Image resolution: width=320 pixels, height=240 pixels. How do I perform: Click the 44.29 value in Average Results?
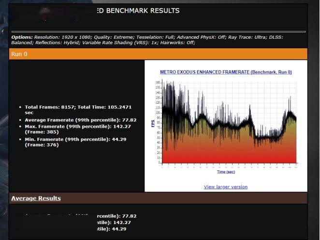[119, 229]
